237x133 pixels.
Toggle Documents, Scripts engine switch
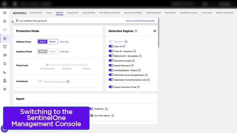(x=111, y=61)
